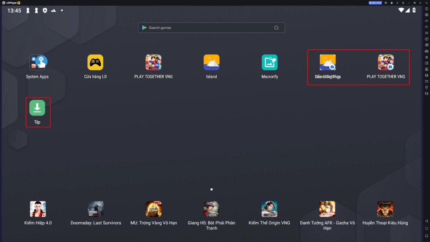Image resolution: width=430 pixels, height=242 pixels.
Task: Launch Cửa hàng LD store app
Action: point(95,62)
